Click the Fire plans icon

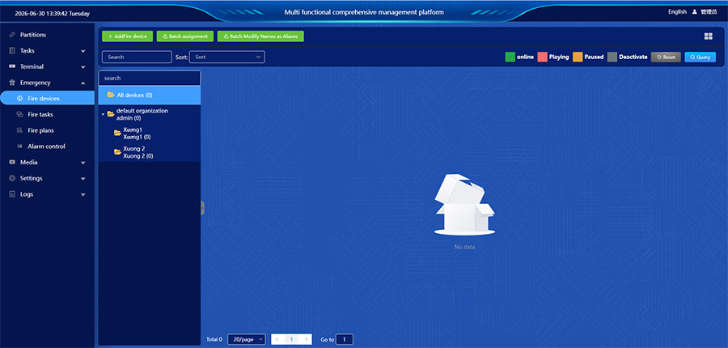pyautogui.click(x=19, y=130)
